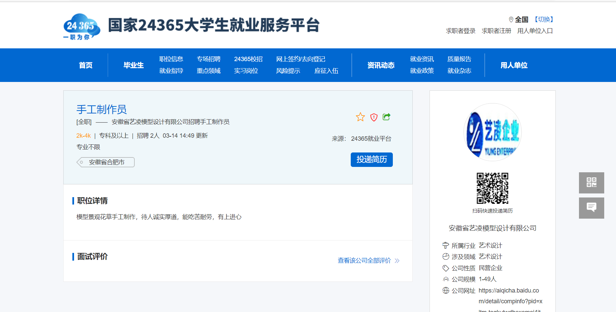Open 重点领域 in the nav bar
The image size is (616, 312).
coord(208,71)
